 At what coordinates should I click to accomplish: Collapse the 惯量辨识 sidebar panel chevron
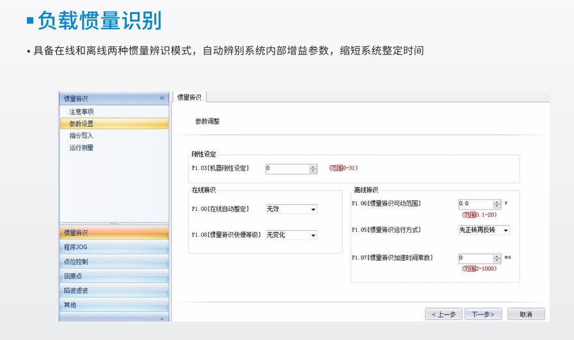click(x=161, y=98)
